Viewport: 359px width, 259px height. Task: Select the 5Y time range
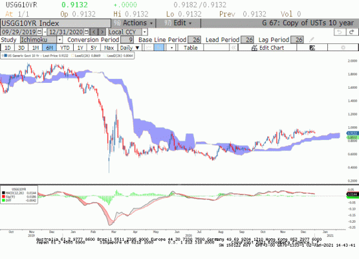coord(94,48)
